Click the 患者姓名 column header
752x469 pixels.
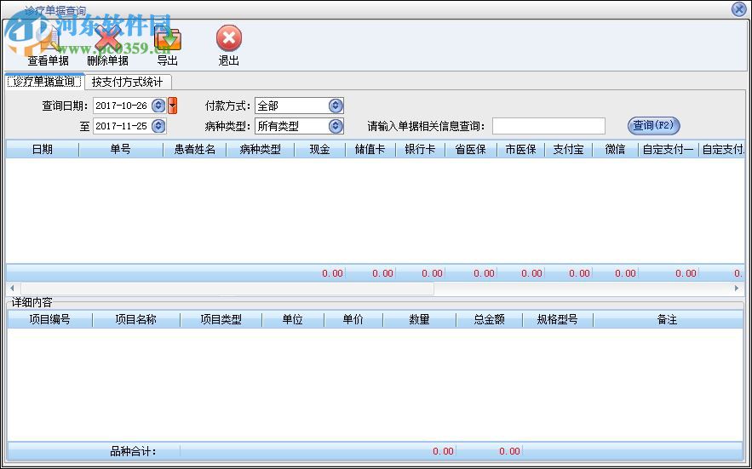click(195, 150)
